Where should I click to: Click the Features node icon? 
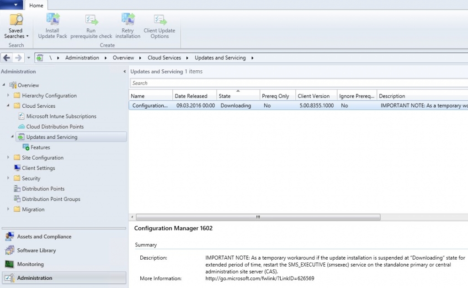[x=26, y=147]
